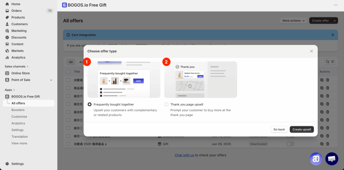Expand the Apps section
Viewport: 344px width, 170px height.
10,90
